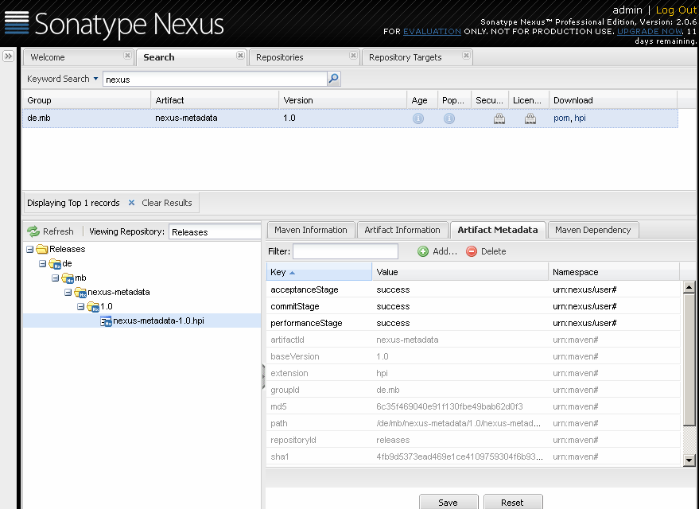
Task: Click the Log Out link
Action: click(676, 10)
